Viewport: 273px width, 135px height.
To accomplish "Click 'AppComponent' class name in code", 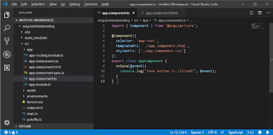I will 150,61.
